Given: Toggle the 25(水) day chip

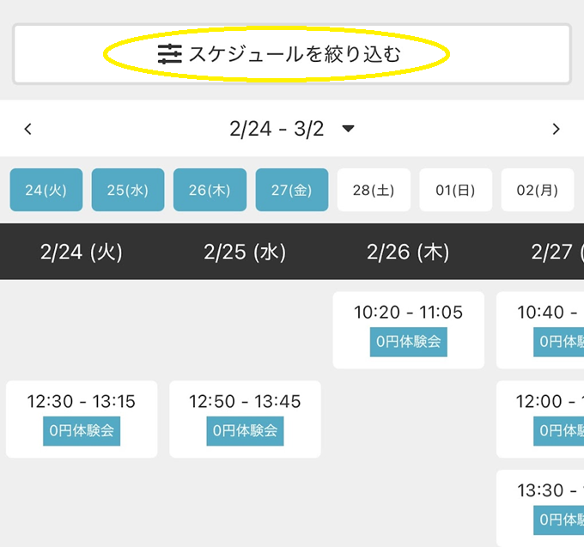Looking at the screenshot, I should tap(128, 190).
